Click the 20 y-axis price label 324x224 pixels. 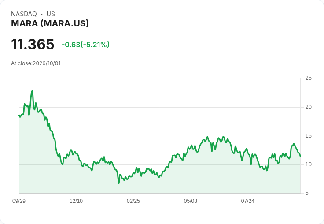coord(308,107)
